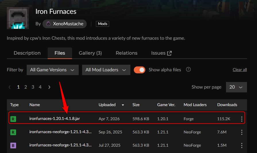Open neoforge file uploaded Sep 26, 2025
Image resolution: width=257 pixels, height=153 pixels.
coord(60,132)
